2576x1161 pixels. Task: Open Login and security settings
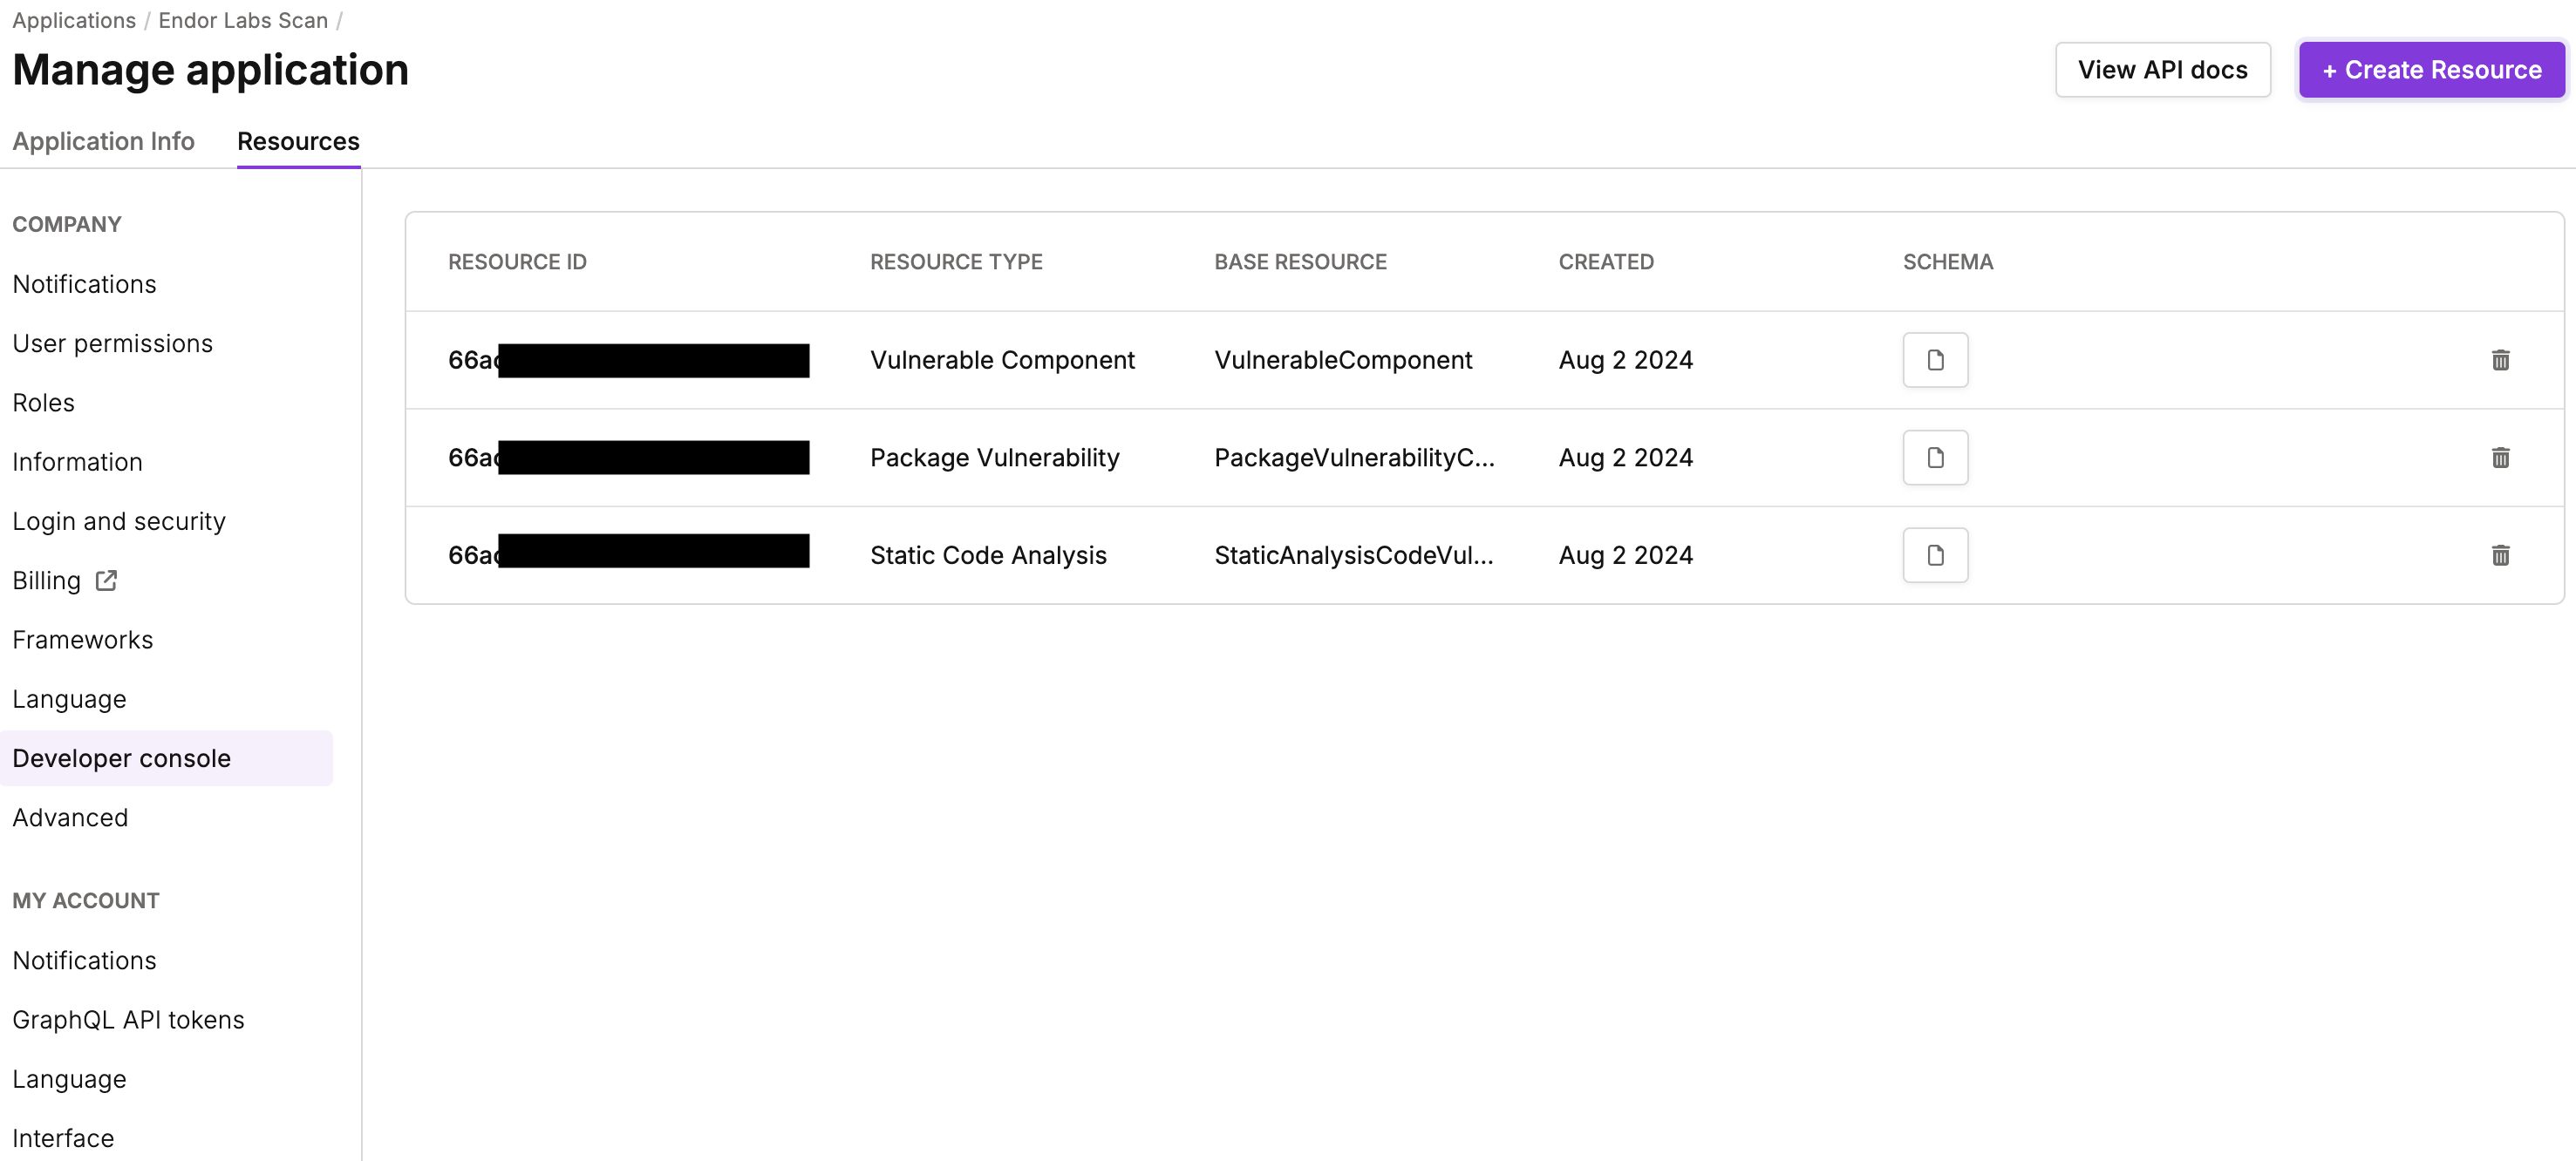(x=119, y=520)
